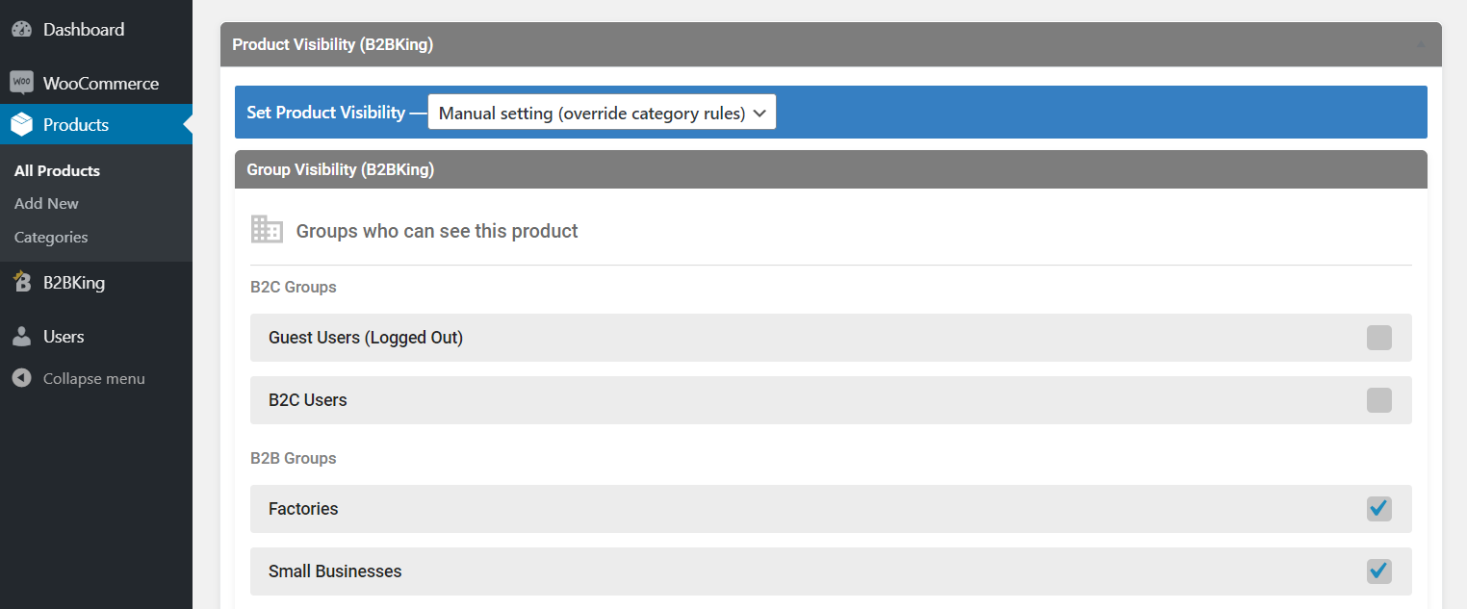Viewport: 1467px width, 609px height.
Task: Collapse the Product Visibility panel arrow
Action: click(1421, 44)
